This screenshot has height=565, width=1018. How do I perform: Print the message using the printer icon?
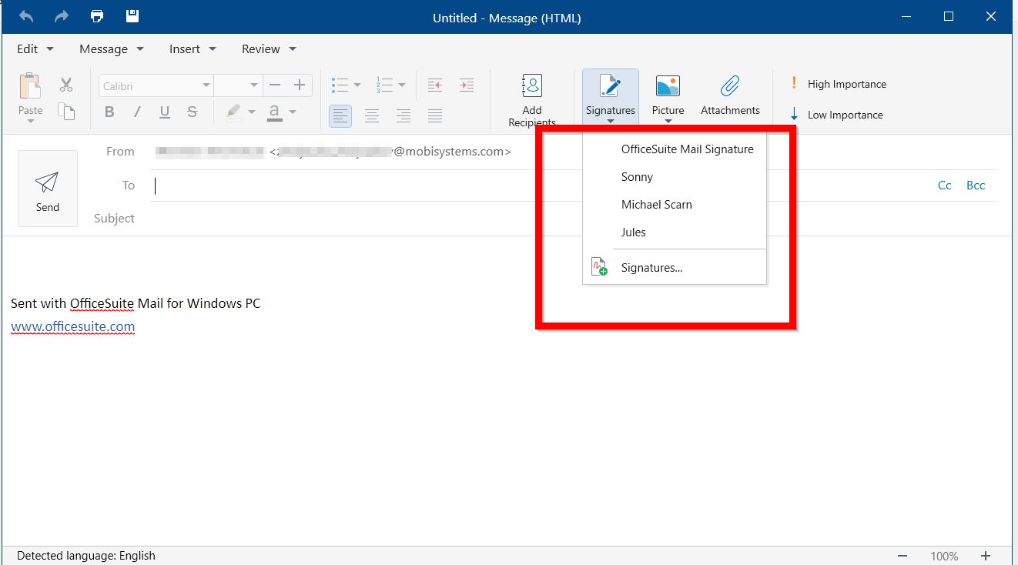point(97,16)
